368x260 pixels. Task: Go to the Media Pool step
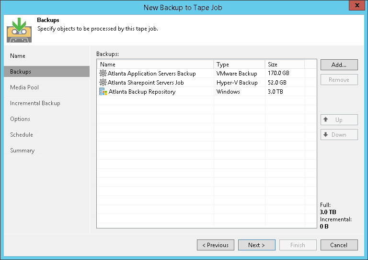coord(24,87)
